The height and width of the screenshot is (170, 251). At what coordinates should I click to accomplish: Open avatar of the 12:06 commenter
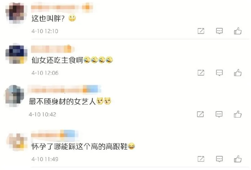point(17,54)
